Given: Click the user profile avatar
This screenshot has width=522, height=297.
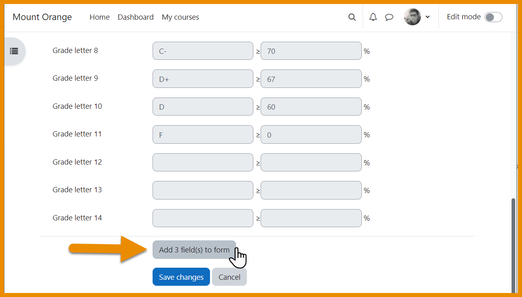Looking at the screenshot, I should point(412,17).
